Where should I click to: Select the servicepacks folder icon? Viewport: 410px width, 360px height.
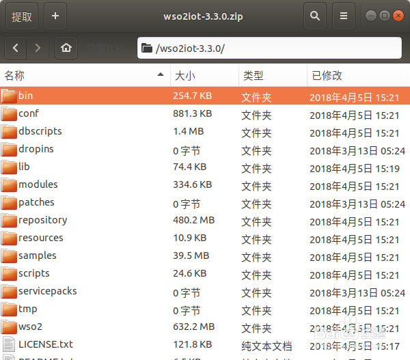[x=9, y=292]
